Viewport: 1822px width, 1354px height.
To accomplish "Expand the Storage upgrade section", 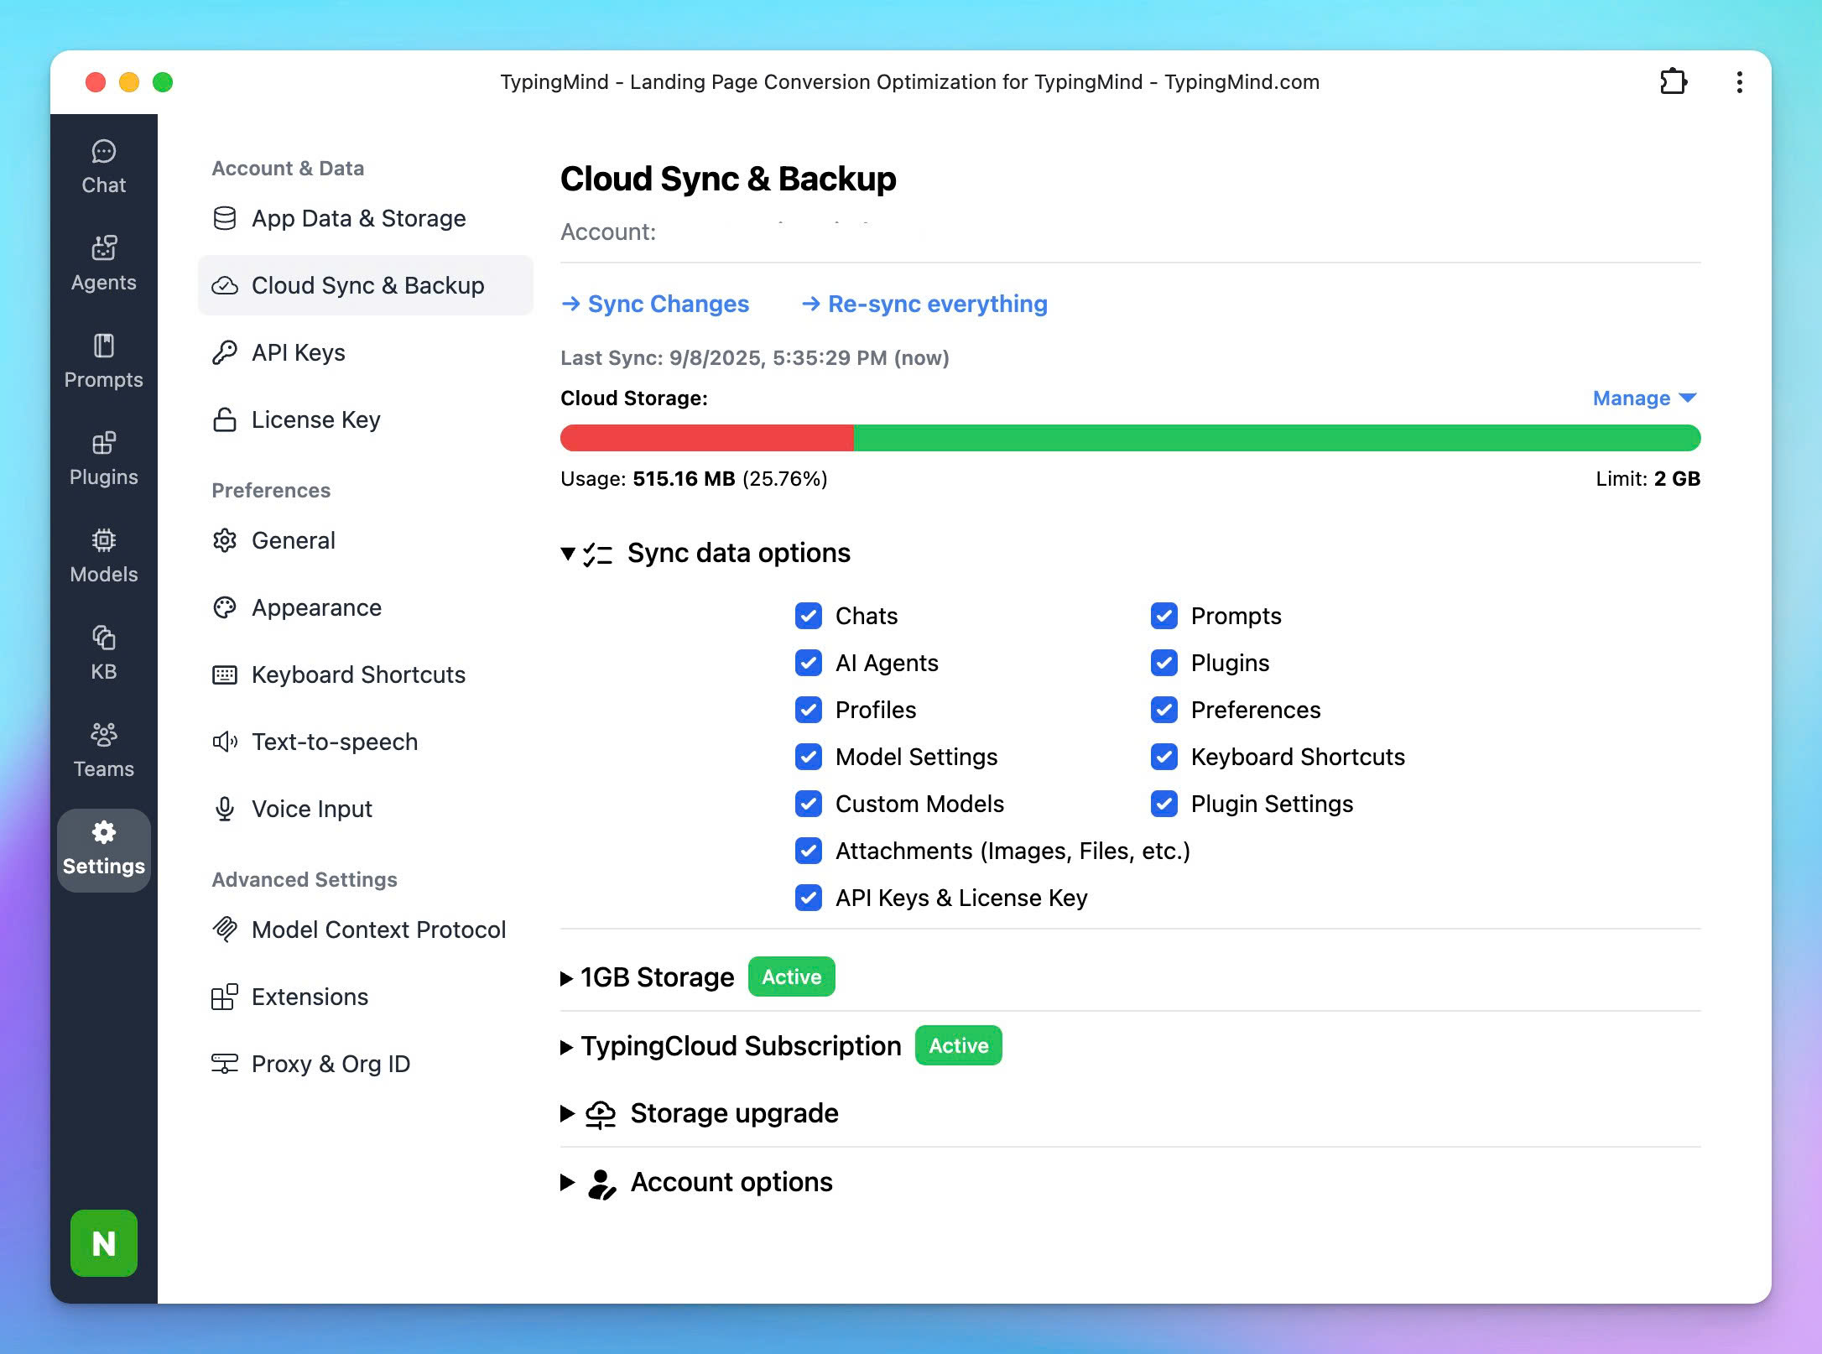I will 567,1113.
